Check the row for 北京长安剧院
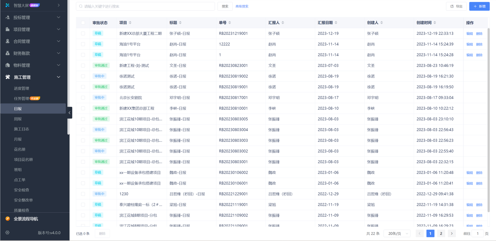Screen dimensions: 496x241 point(83,98)
